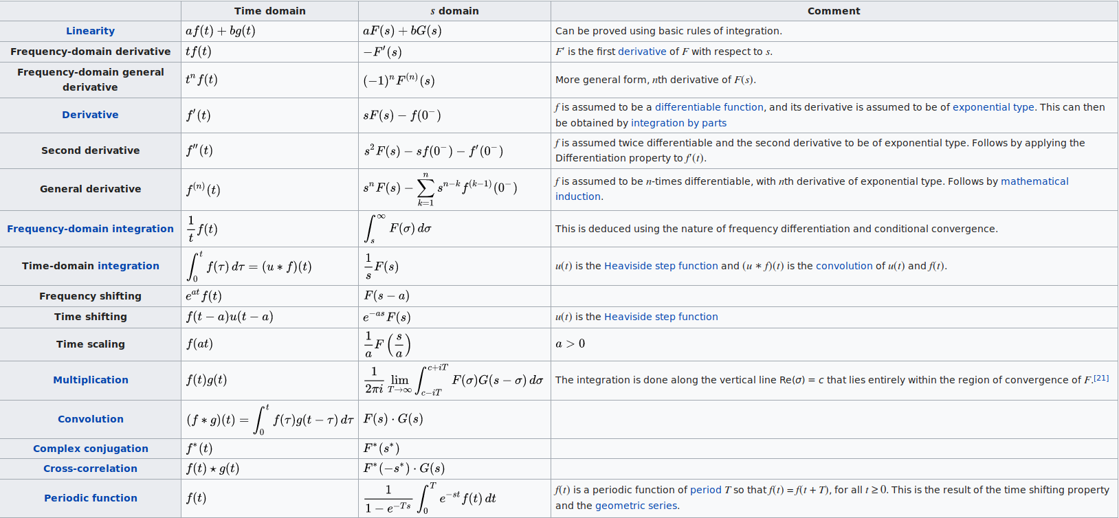This screenshot has width=1119, height=518.
Task: Click 'integration' link in Time-domain integration header
Action: [128, 266]
